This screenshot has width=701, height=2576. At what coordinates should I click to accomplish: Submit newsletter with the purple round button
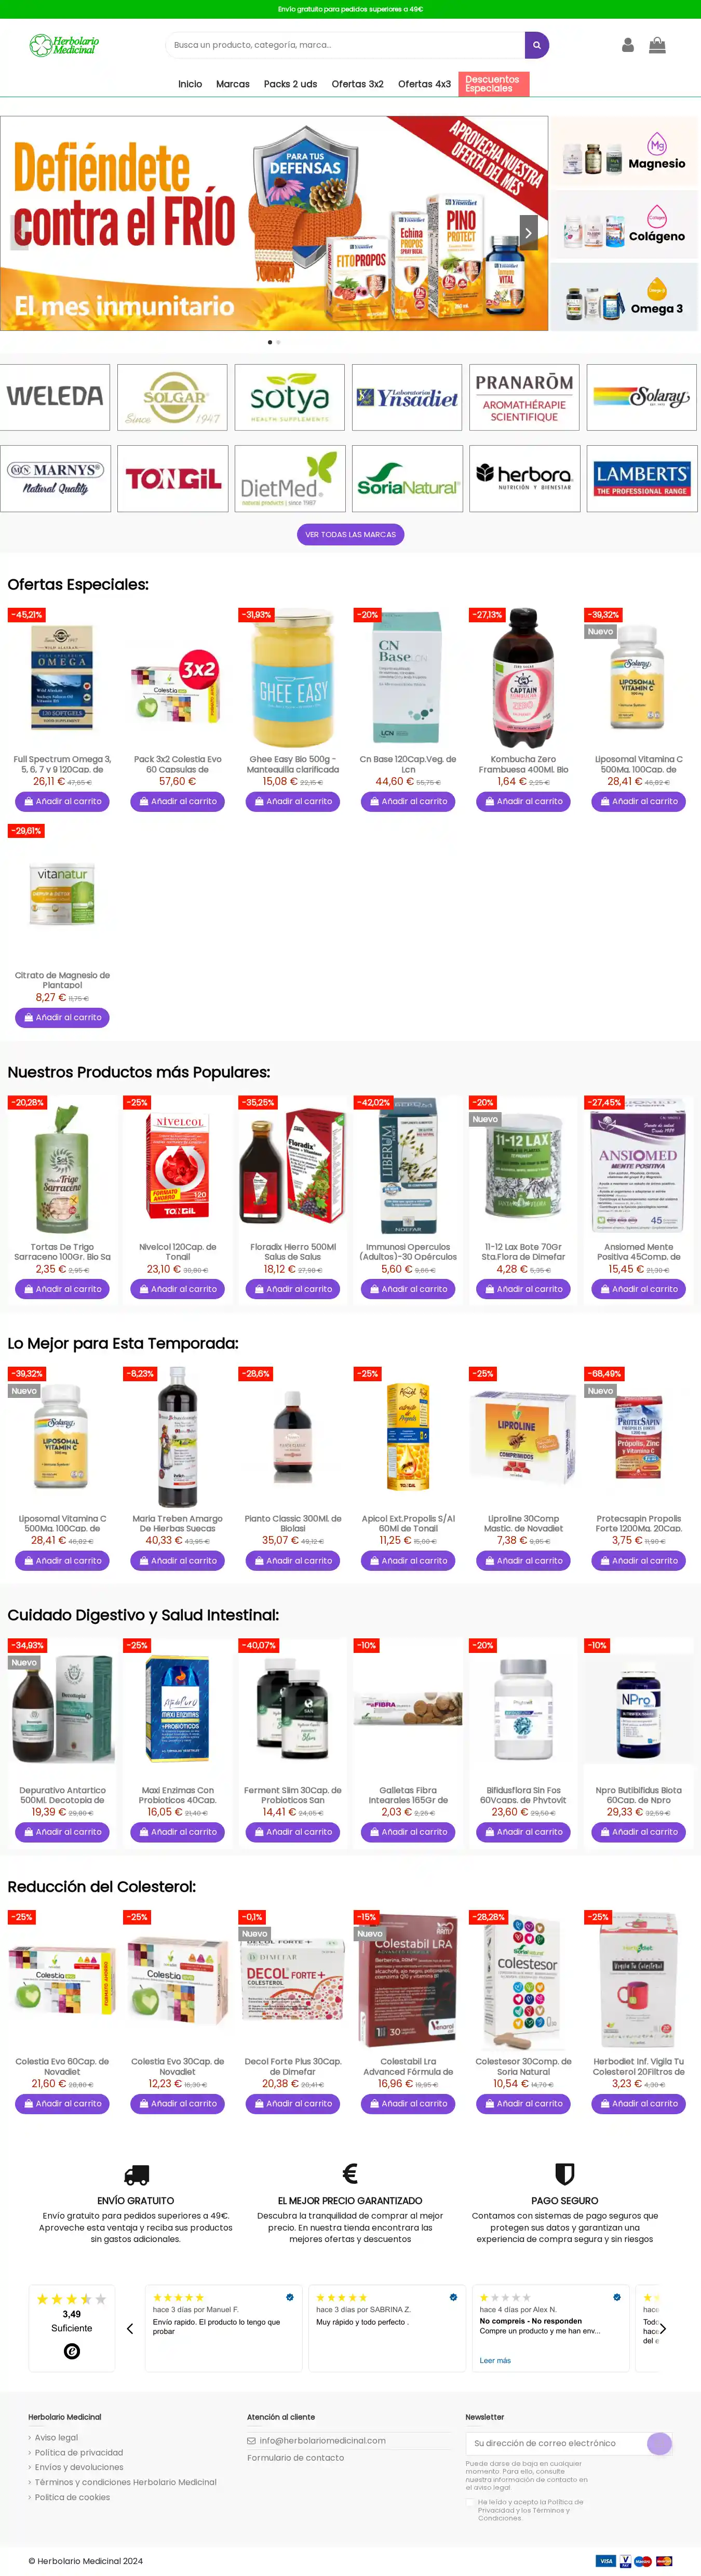click(659, 2443)
